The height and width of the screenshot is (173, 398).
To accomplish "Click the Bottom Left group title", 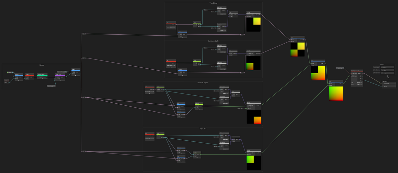I will (x=213, y=41).
